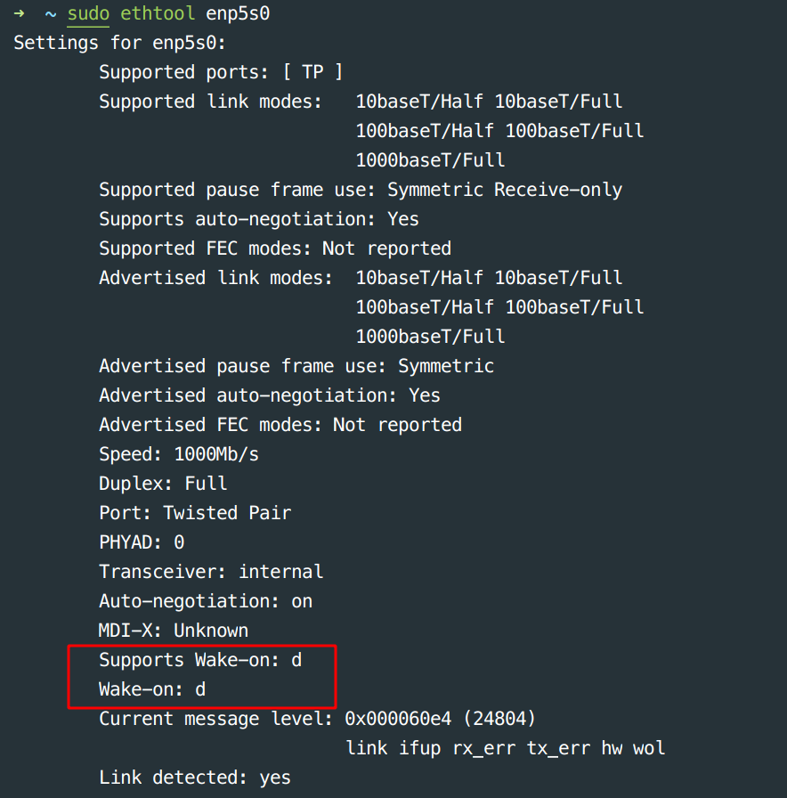Image resolution: width=787 pixels, height=798 pixels.
Task: Click "Advertised pause frame use: Symmetric" line
Action: pos(296,366)
